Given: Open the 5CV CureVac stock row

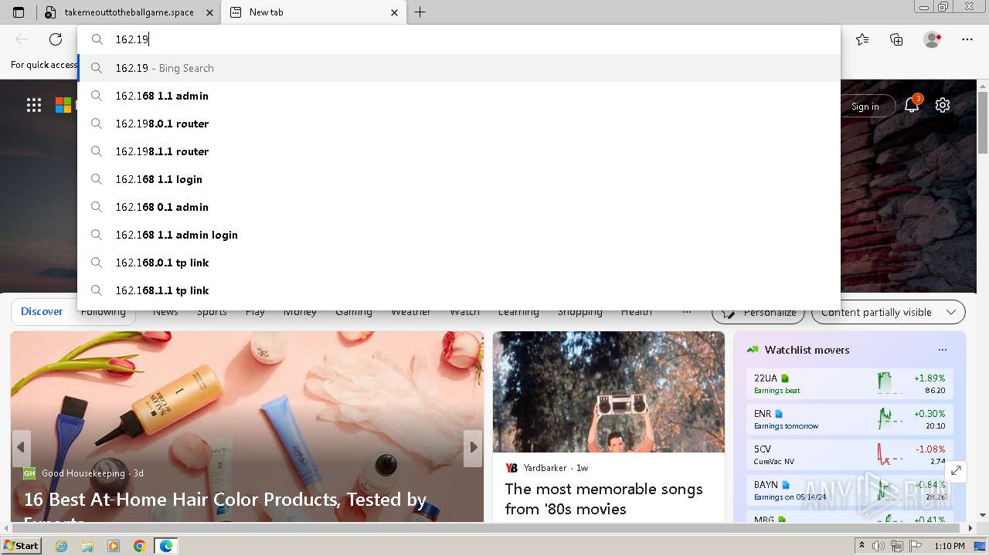Looking at the screenshot, I should point(850,455).
